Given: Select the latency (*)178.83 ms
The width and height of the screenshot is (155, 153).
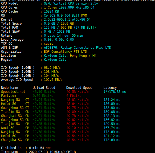Looking at the screenshot, I should (x=115, y=92).
